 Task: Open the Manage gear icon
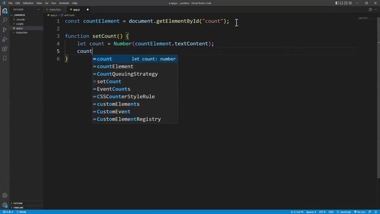[5, 205]
